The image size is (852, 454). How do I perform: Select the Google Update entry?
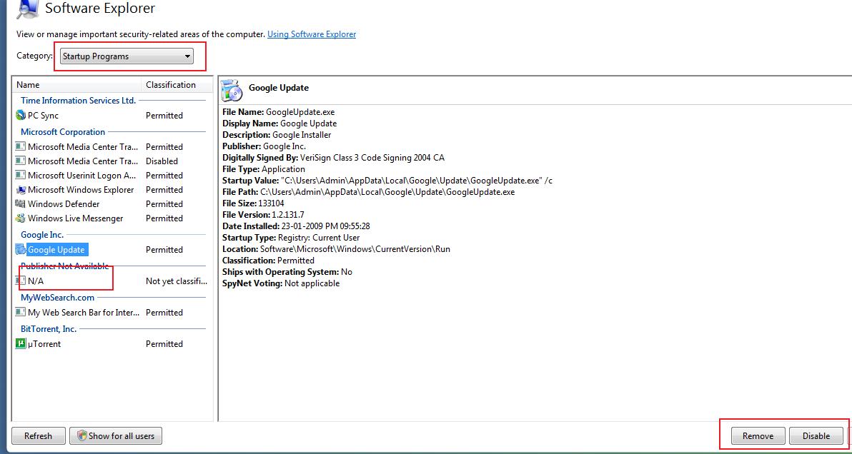pyautogui.click(x=56, y=250)
